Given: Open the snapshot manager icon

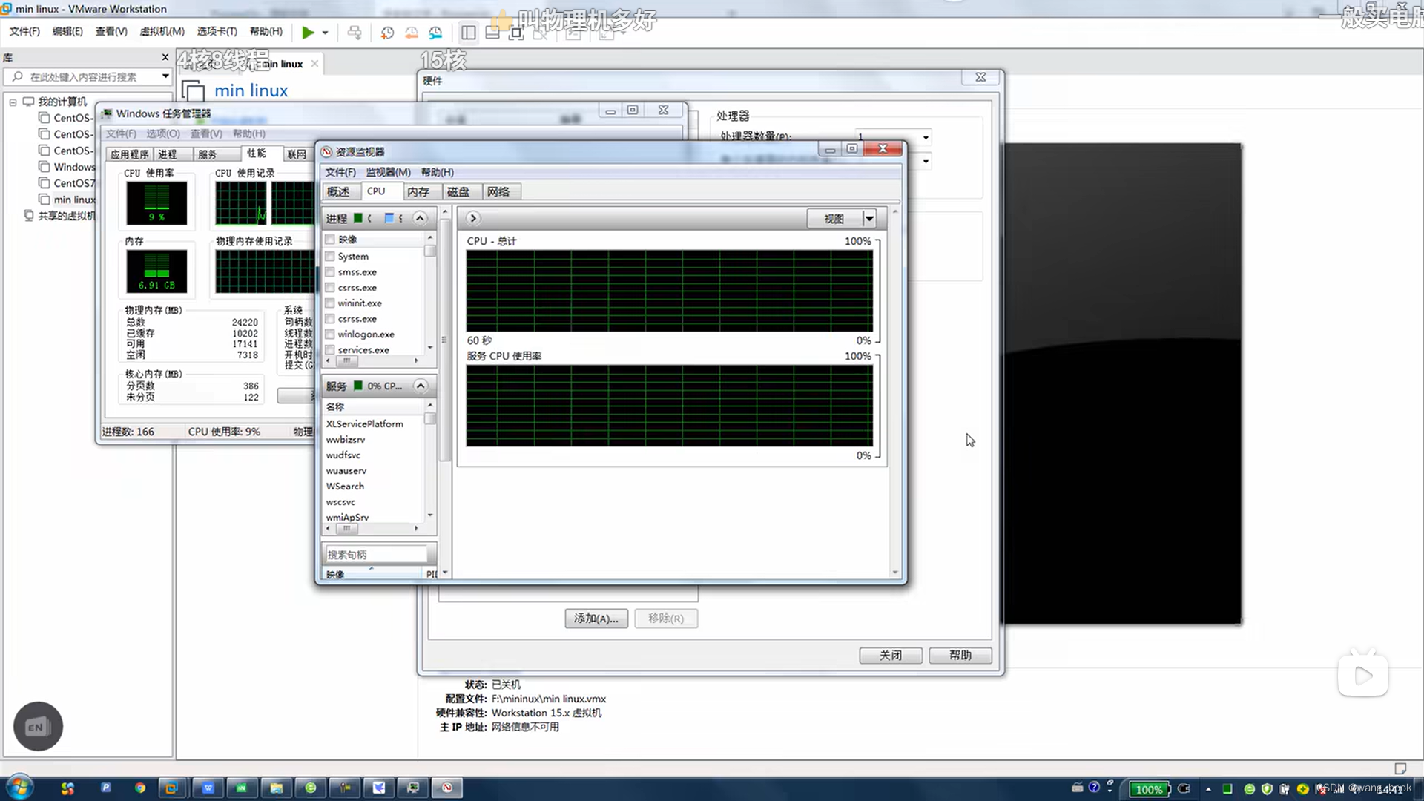Looking at the screenshot, I should click(435, 32).
